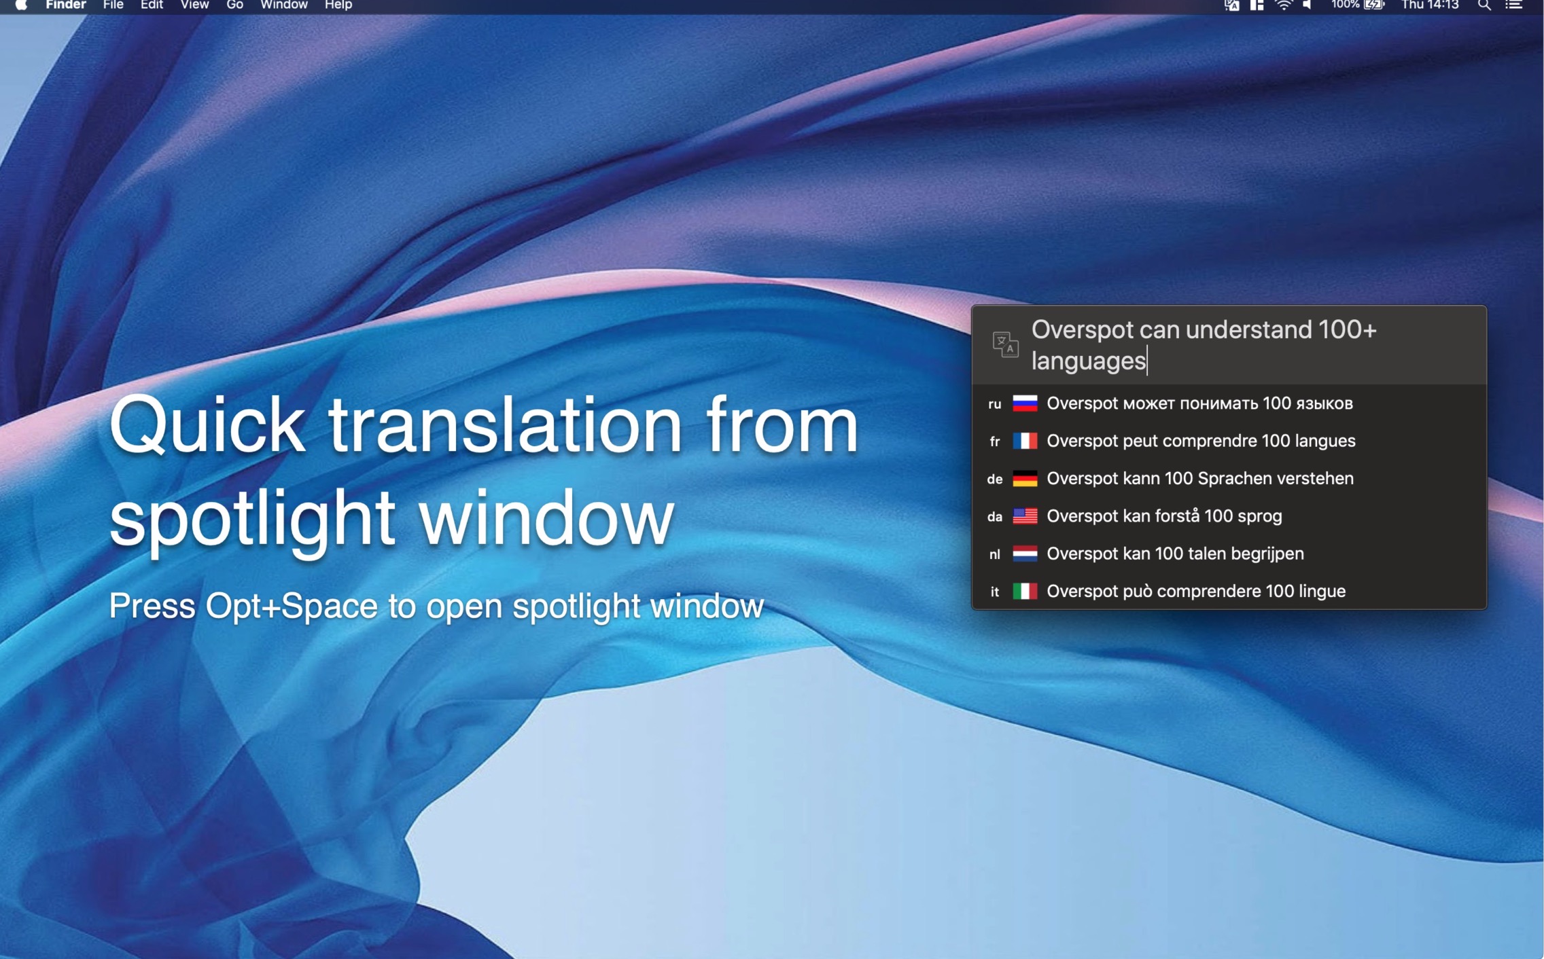
Task: Pick the Danish 'forstå 100 sprog' result
Action: [1163, 516]
